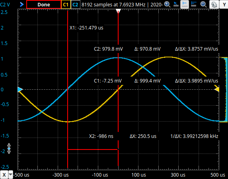
Task: Click the C2 V axis label
Action: click(x=5, y=5)
